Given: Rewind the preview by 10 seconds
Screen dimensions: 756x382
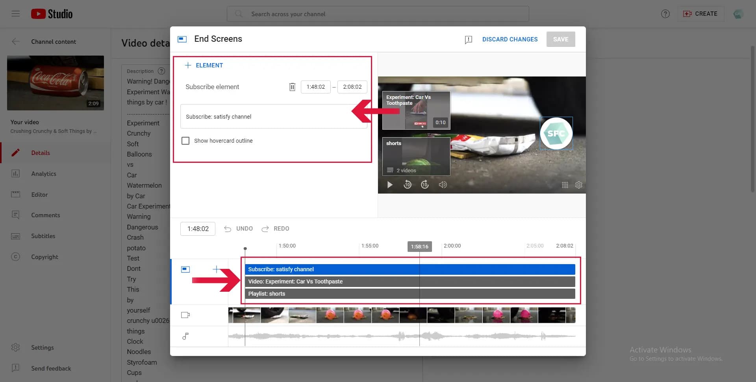Looking at the screenshot, I should click(x=408, y=184).
